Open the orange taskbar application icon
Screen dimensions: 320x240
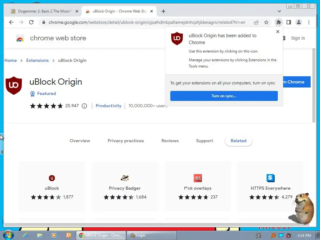tap(68, 235)
